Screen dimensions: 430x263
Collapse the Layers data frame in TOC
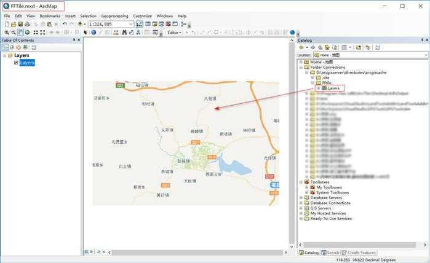click(x=4, y=56)
